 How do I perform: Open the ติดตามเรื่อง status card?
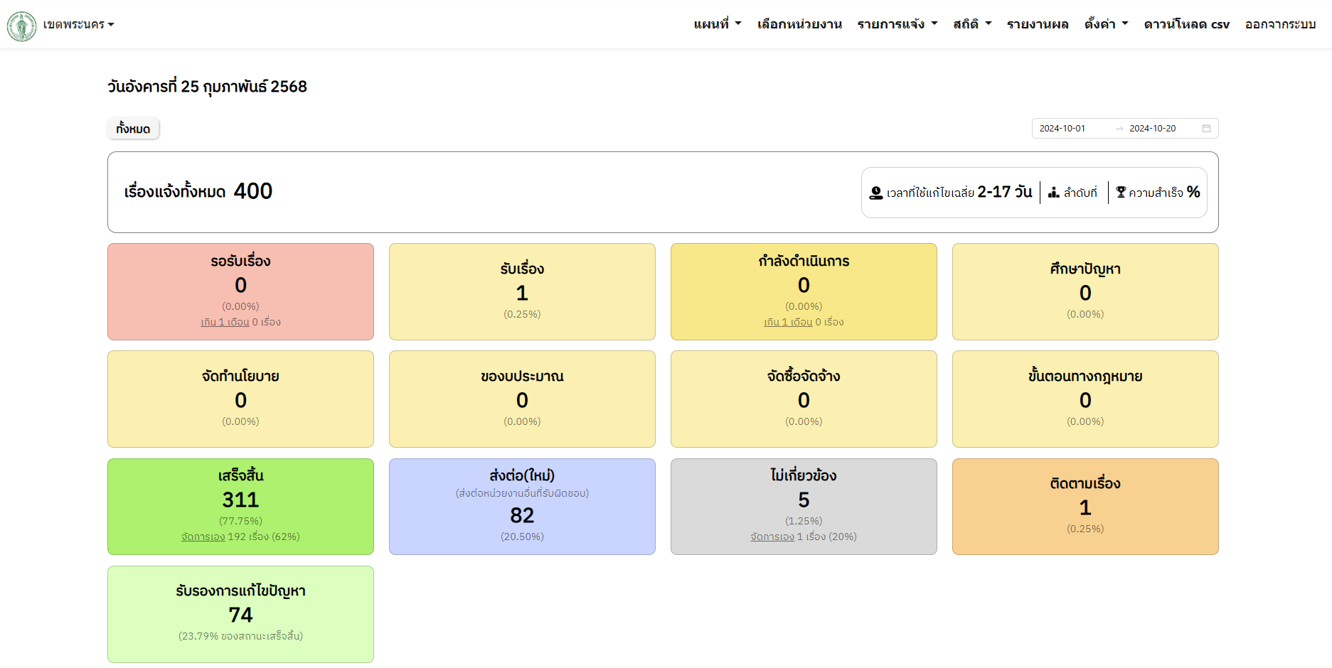pos(1085,507)
